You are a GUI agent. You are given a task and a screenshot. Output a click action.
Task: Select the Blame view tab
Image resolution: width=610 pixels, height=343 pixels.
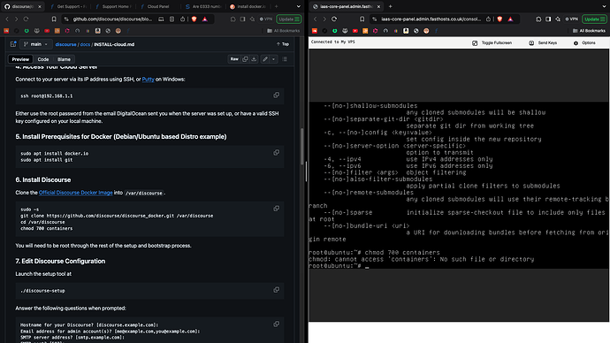64,59
